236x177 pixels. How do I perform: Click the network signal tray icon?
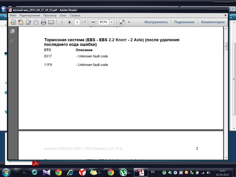203,173
